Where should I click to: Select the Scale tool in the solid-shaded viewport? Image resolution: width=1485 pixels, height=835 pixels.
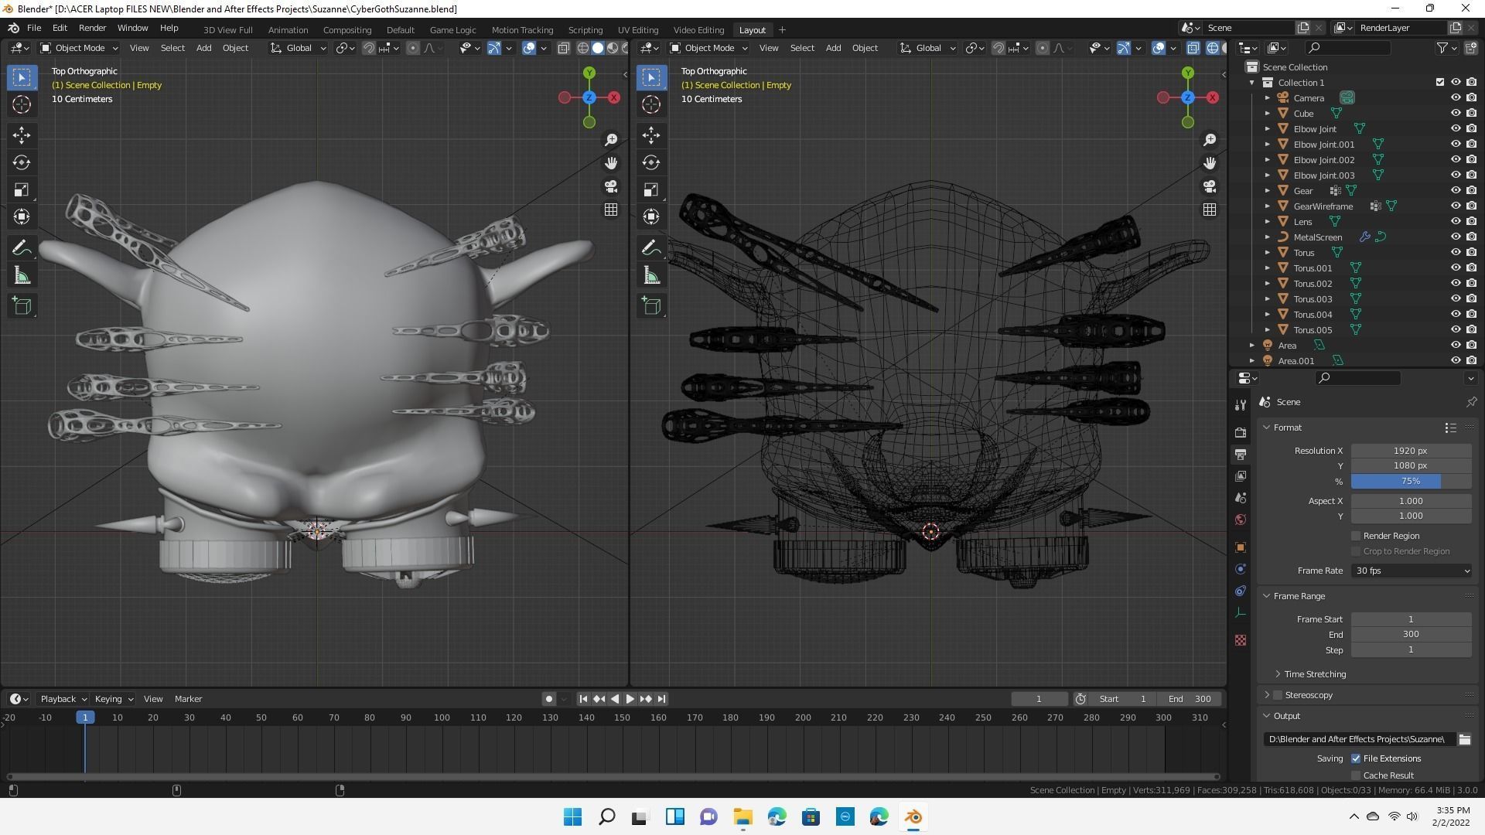[22, 190]
